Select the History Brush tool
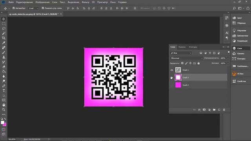This screenshot has height=141, width=251. click(x=4, y=62)
